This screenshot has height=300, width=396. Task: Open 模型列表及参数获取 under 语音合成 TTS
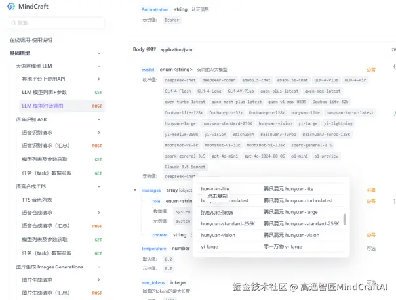(x=62, y=240)
